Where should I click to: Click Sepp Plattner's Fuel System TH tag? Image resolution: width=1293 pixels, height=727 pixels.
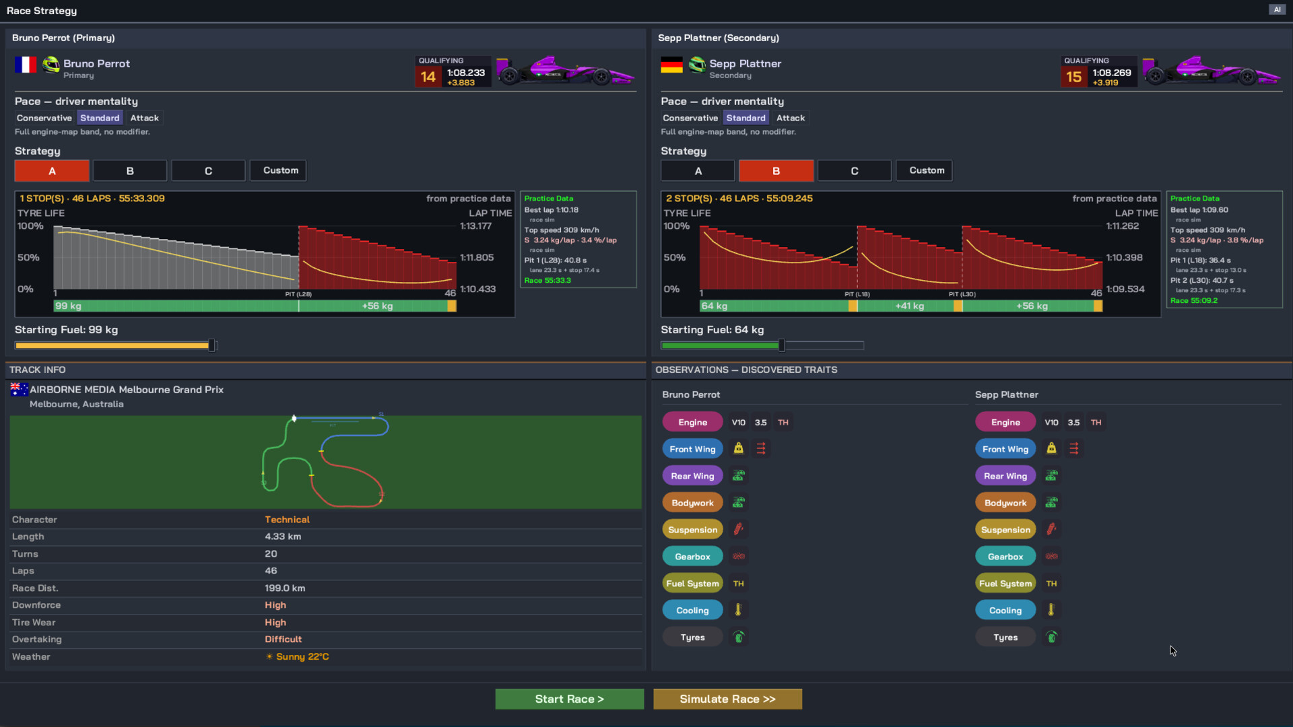1051,584
